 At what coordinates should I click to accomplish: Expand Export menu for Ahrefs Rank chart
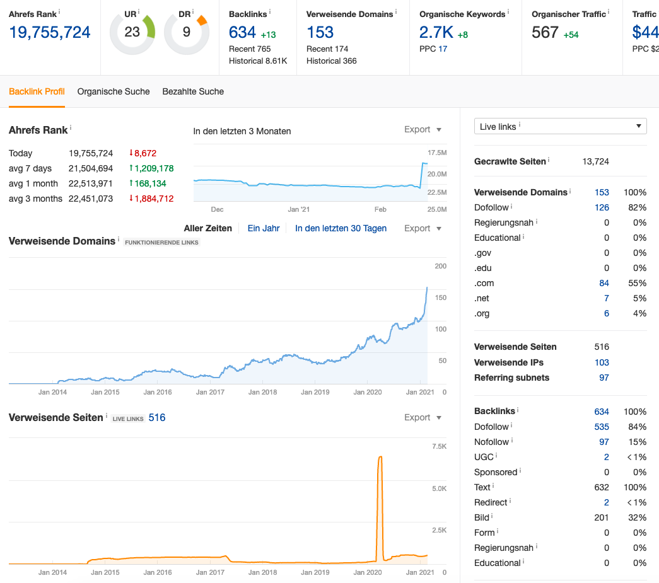pos(423,129)
